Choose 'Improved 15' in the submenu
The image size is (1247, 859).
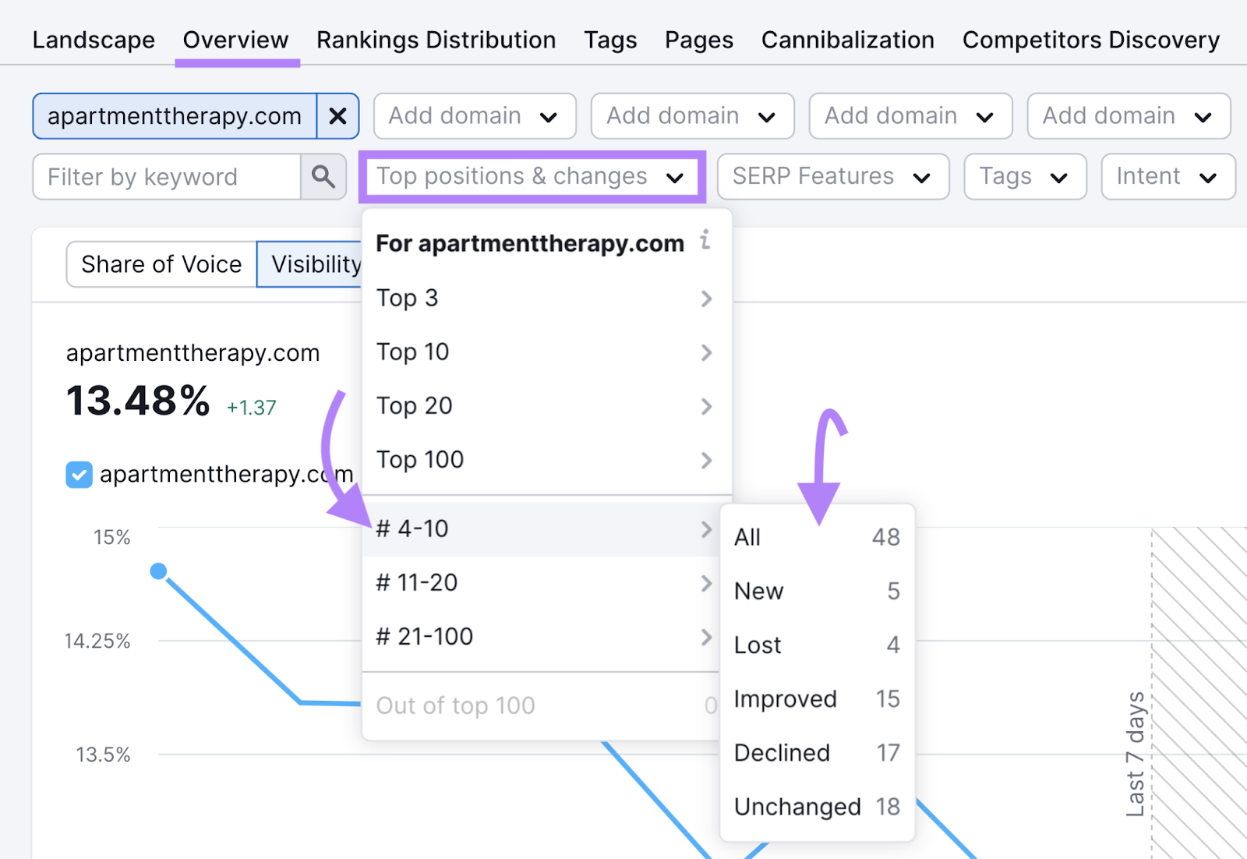click(817, 699)
